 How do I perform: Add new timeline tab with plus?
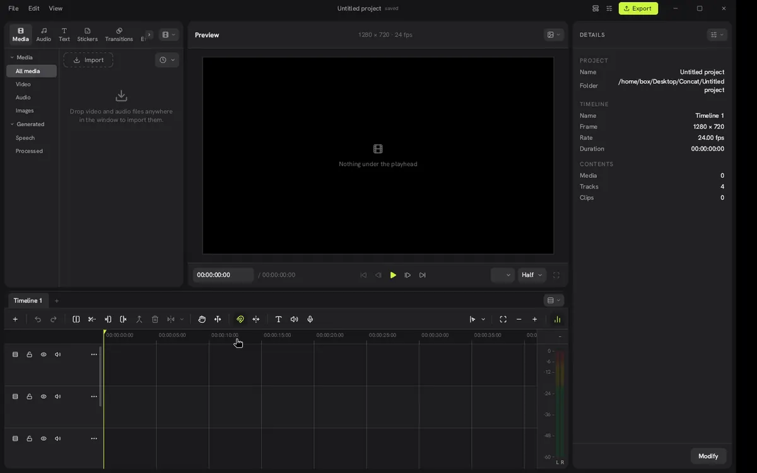coord(56,301)
